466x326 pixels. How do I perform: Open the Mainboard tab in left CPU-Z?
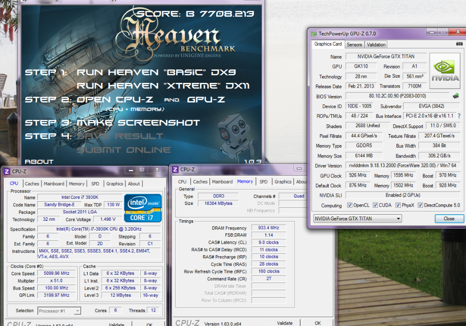[x=54, y=184]
